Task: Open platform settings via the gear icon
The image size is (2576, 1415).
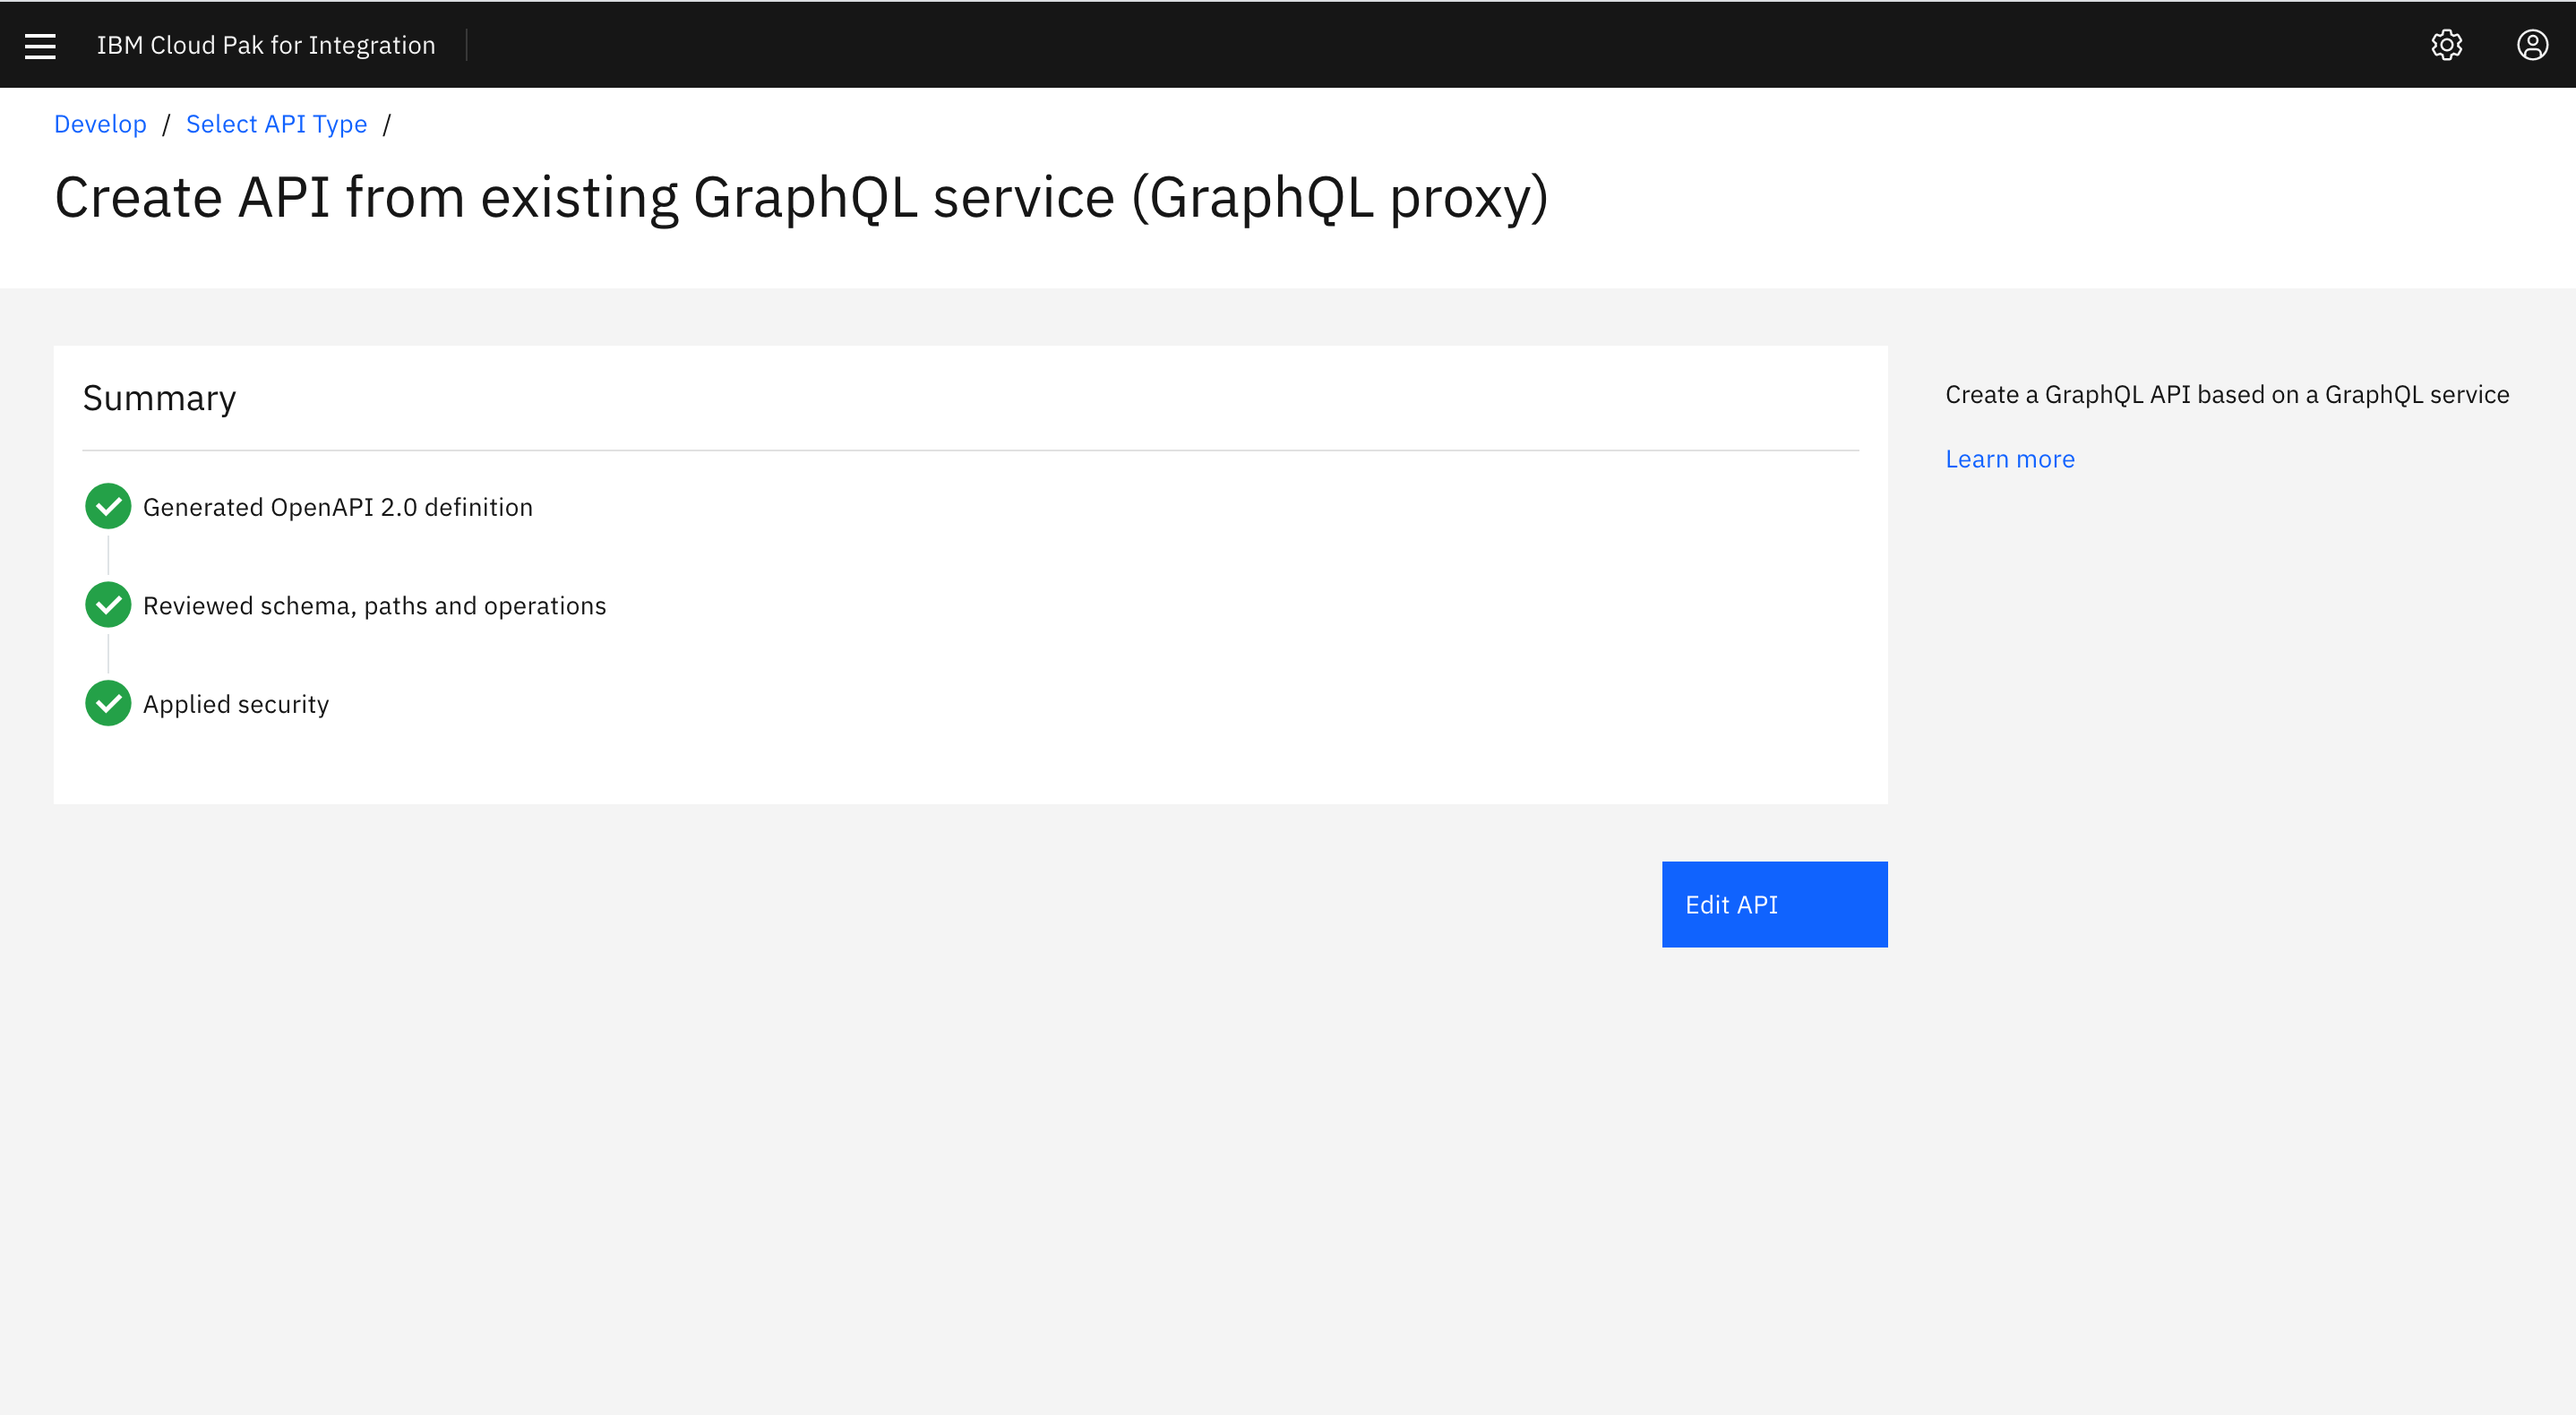Action: tap(2447, 45)
